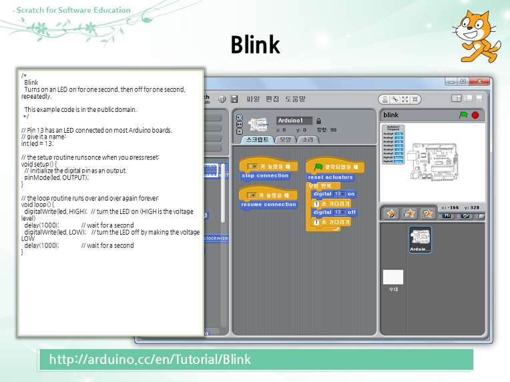Click the resume connection block
This screenshot has height=382, width=510.
(x=268, y=205)
